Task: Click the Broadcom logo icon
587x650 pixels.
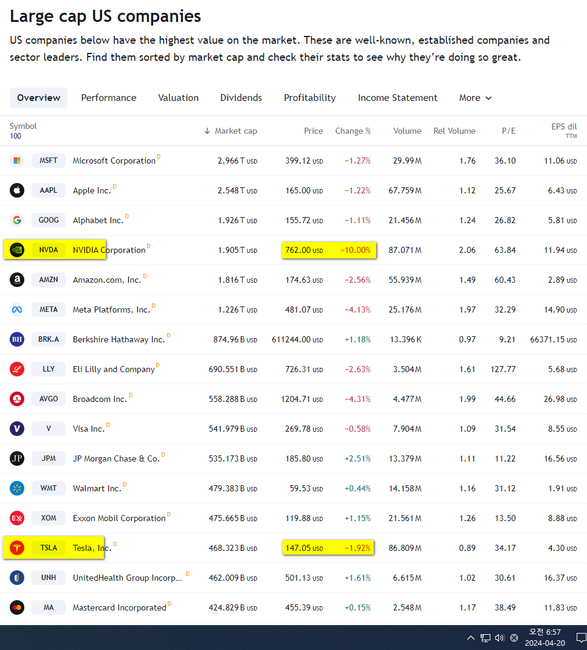Action: pyautogui.click(x=17, y=399)
